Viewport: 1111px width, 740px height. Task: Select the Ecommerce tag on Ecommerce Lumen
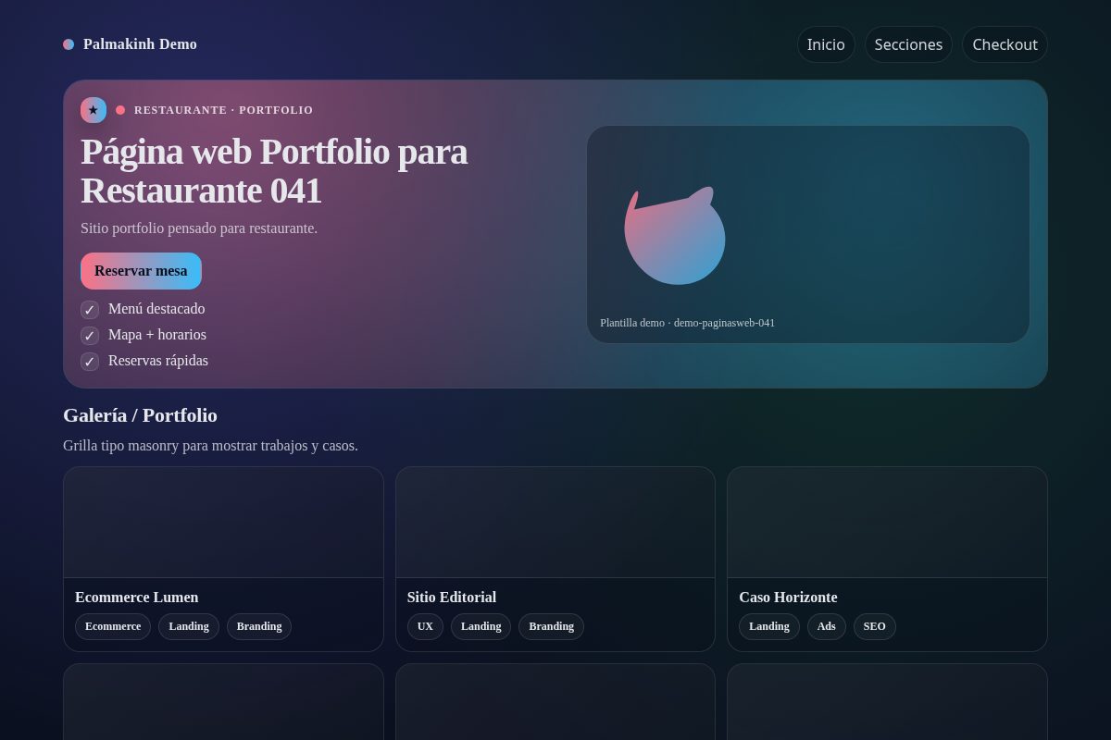113,626
